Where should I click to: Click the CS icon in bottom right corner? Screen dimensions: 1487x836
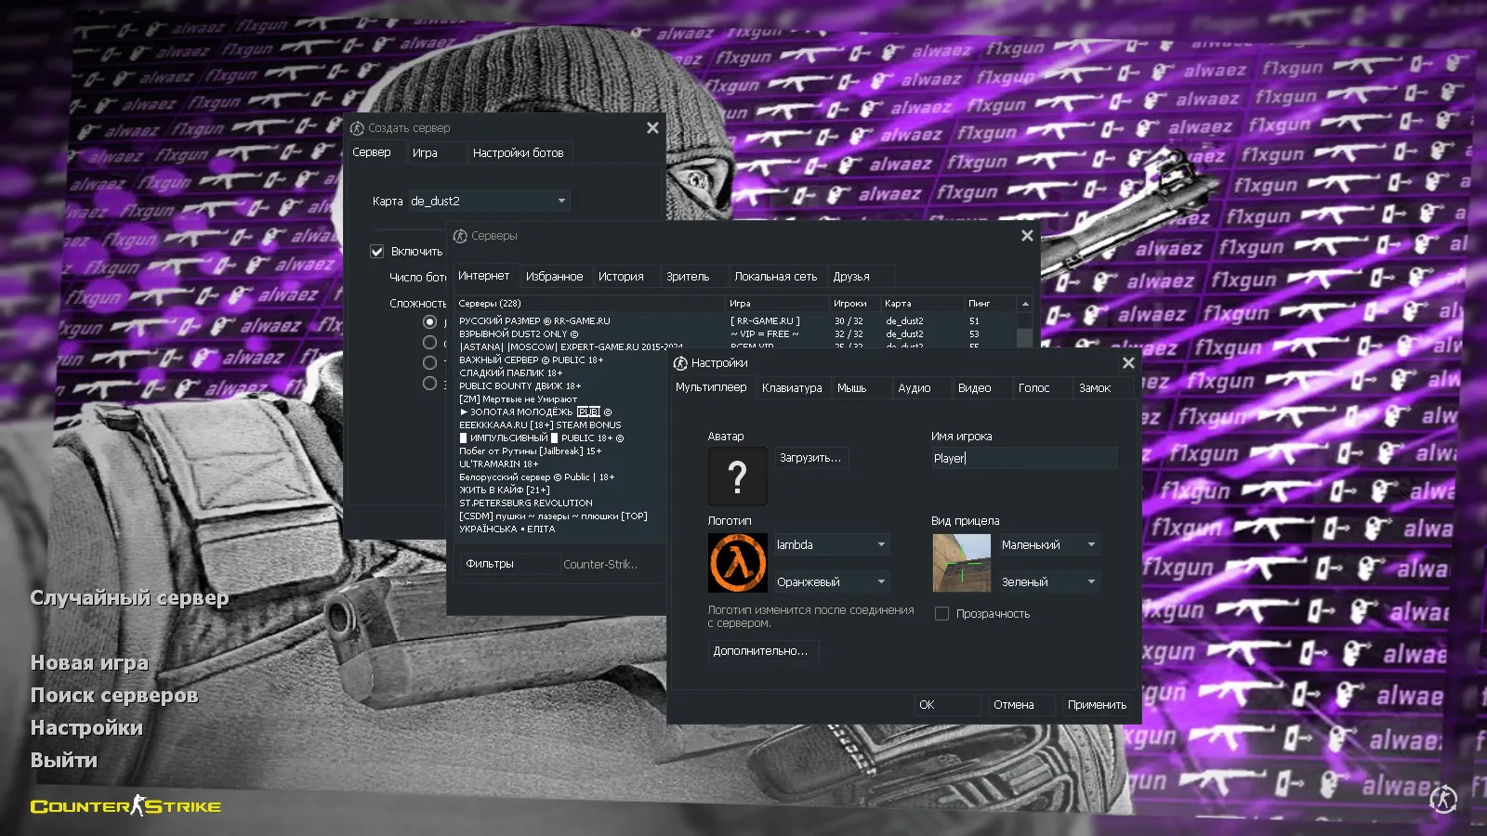click(x=1441, y=800)
